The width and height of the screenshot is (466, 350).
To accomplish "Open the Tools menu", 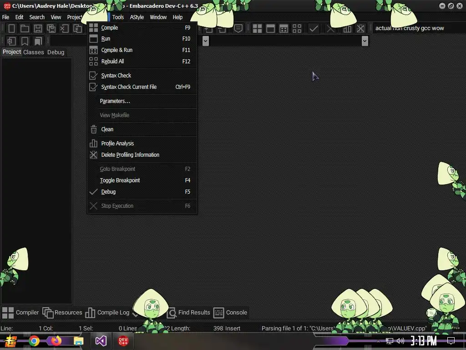I will tap(118, 17).
